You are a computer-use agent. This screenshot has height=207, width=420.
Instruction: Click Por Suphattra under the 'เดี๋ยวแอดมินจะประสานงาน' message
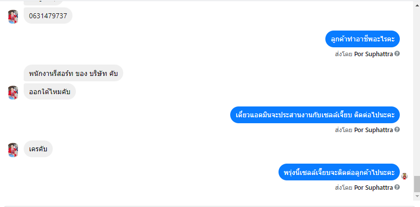tap(373, 130)
